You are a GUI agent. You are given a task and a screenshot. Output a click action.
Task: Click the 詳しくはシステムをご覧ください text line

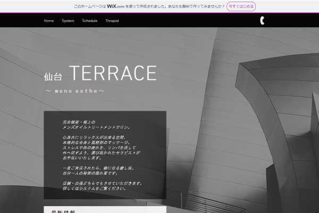click(95, 189)
